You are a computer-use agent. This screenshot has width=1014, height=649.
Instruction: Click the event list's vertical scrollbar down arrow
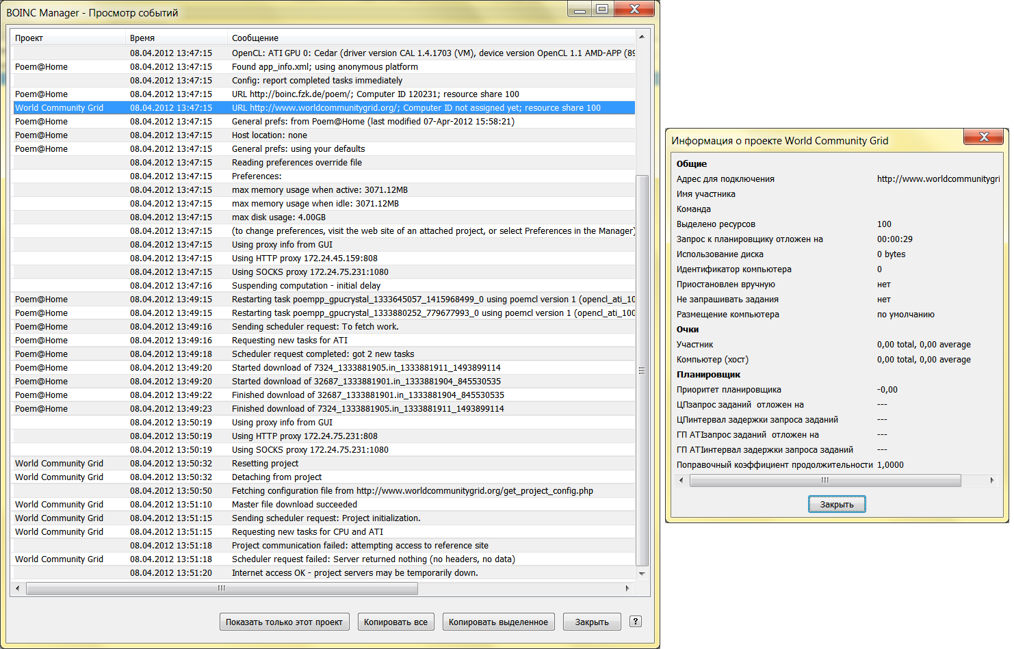pyautogui.click(x=642, y=574)
